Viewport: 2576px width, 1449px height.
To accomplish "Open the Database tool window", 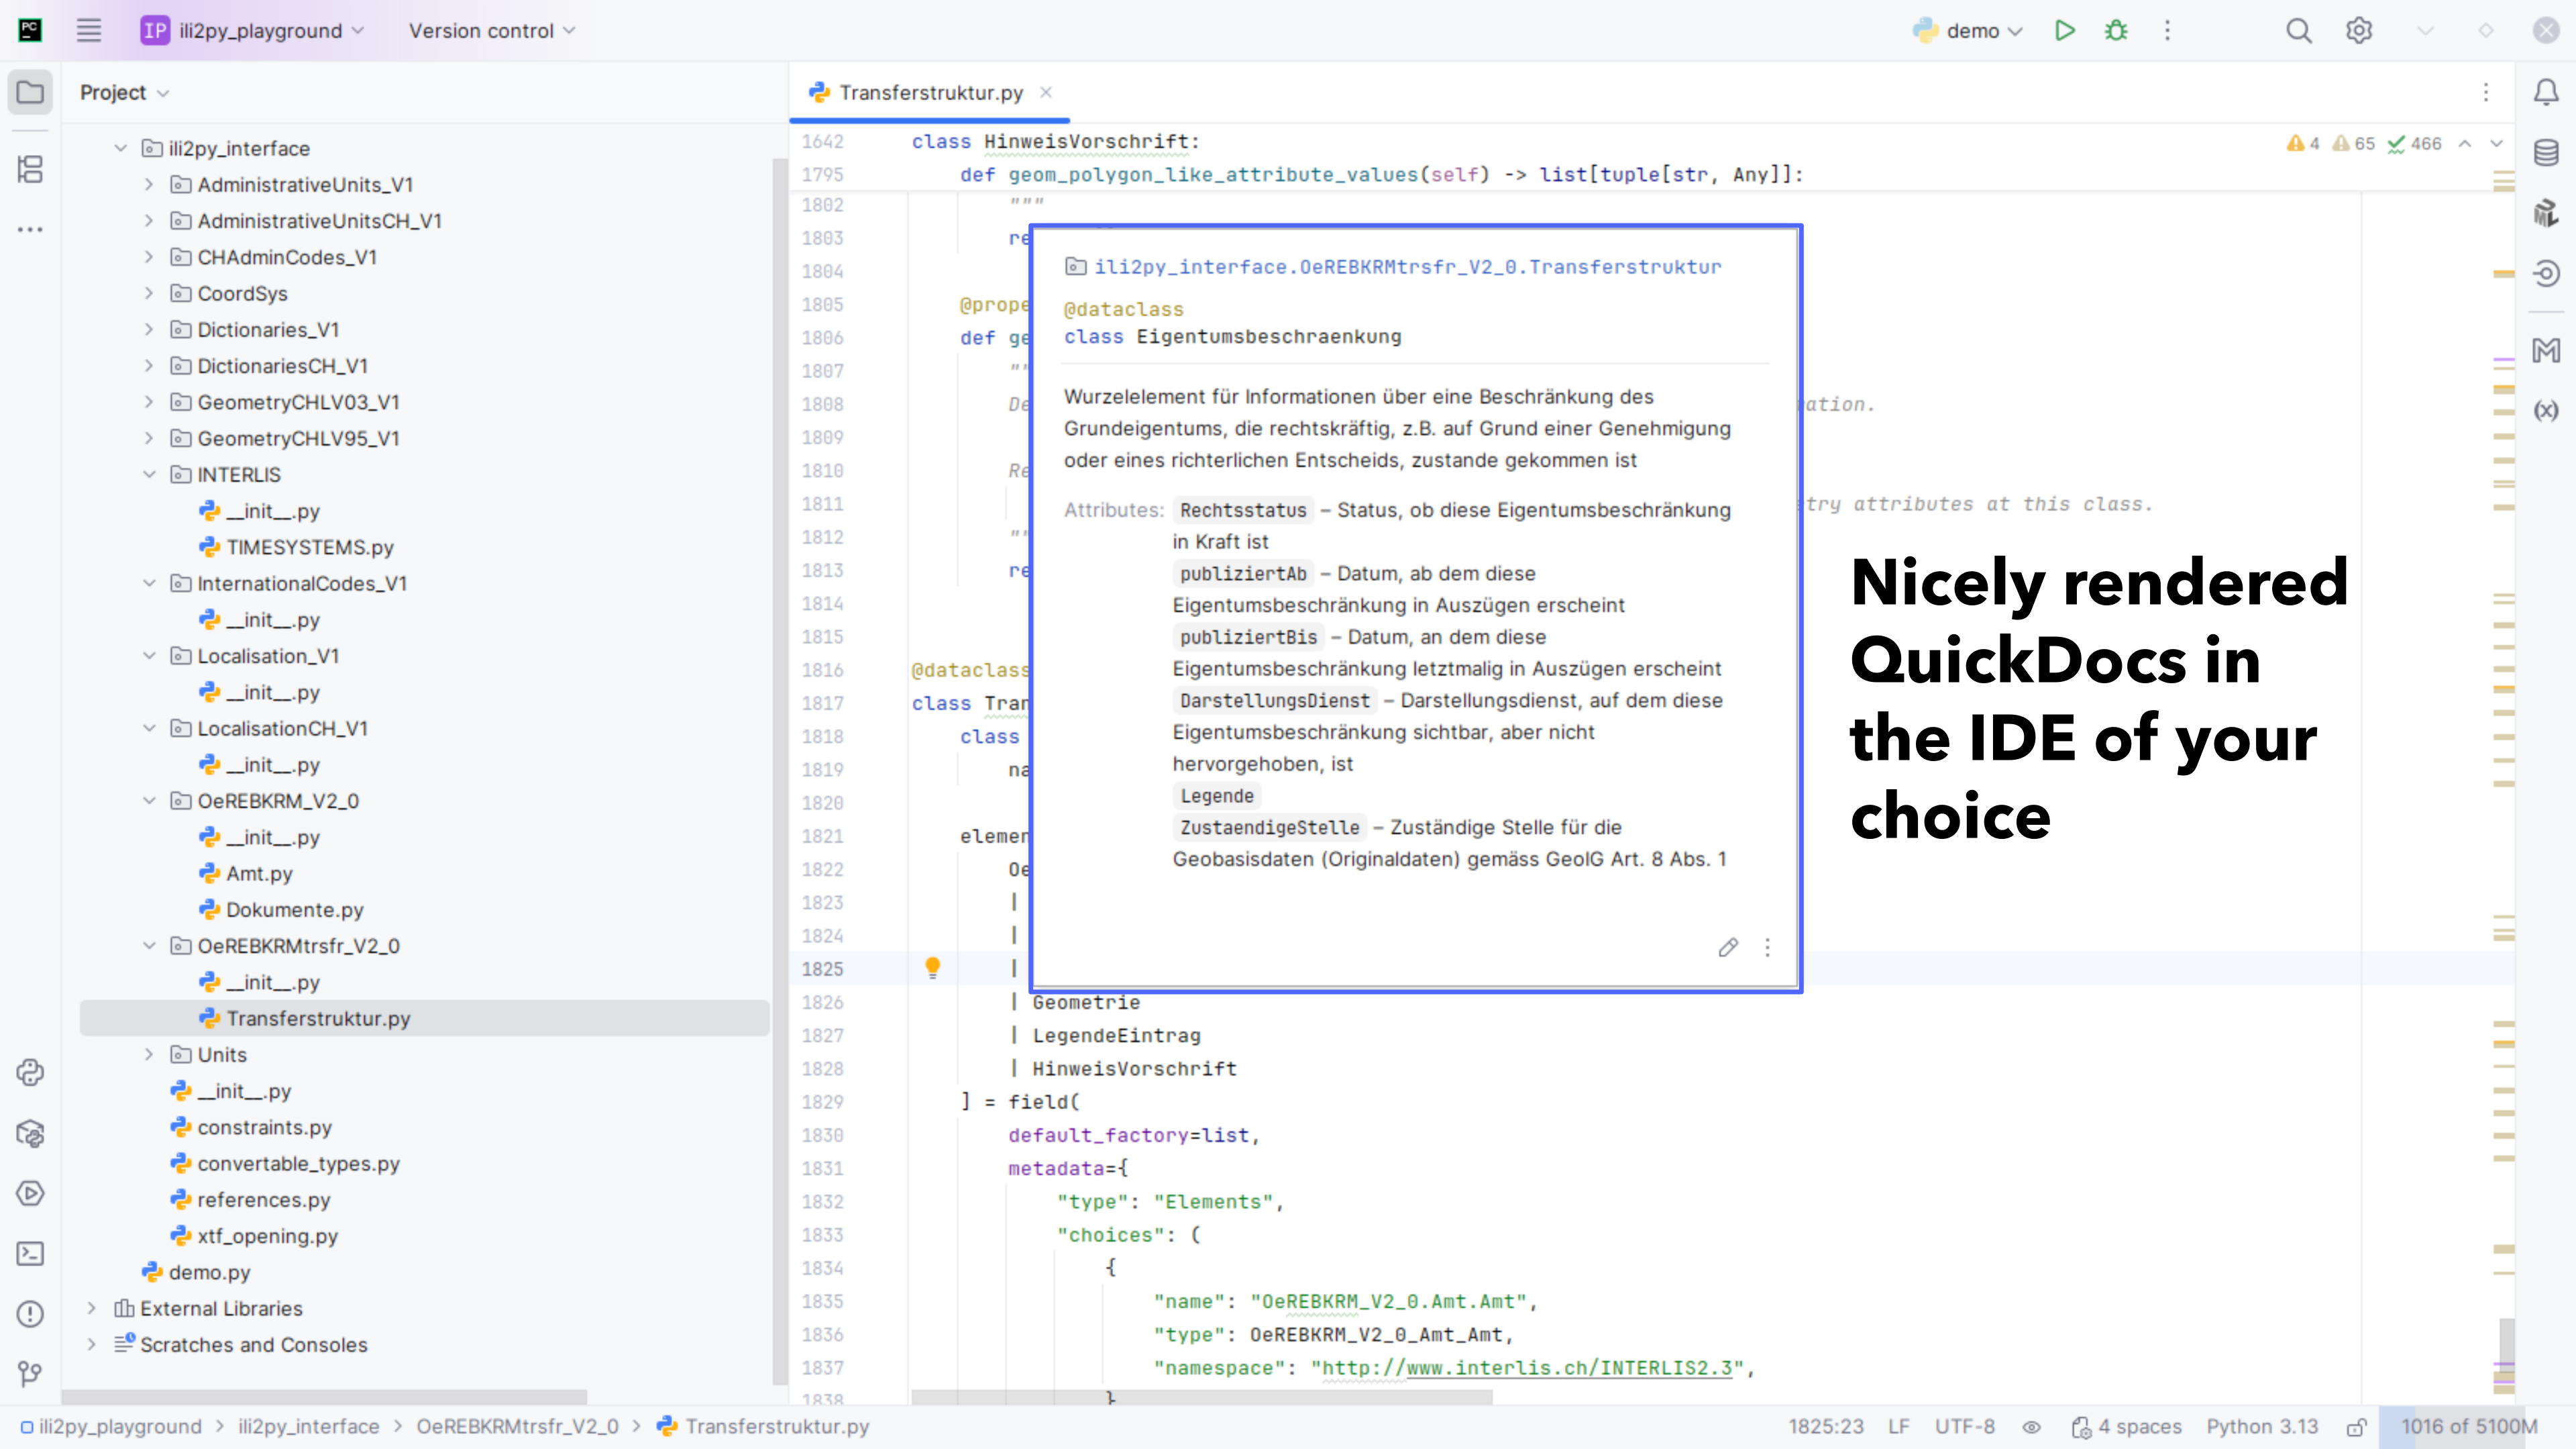I will (2546, 152).
